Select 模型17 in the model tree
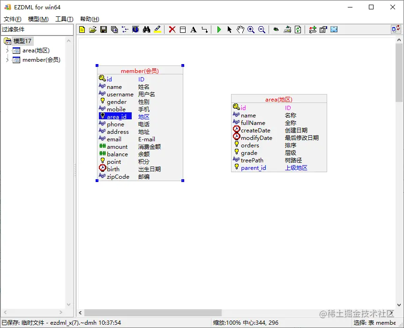Screen dimensions: 404x328 tap(22, 41)
